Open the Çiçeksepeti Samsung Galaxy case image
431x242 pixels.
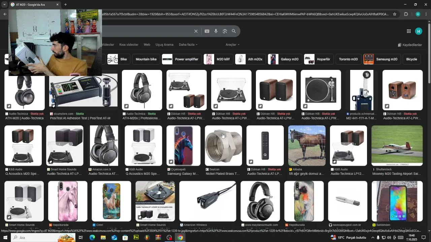click(x=184, y=146)
